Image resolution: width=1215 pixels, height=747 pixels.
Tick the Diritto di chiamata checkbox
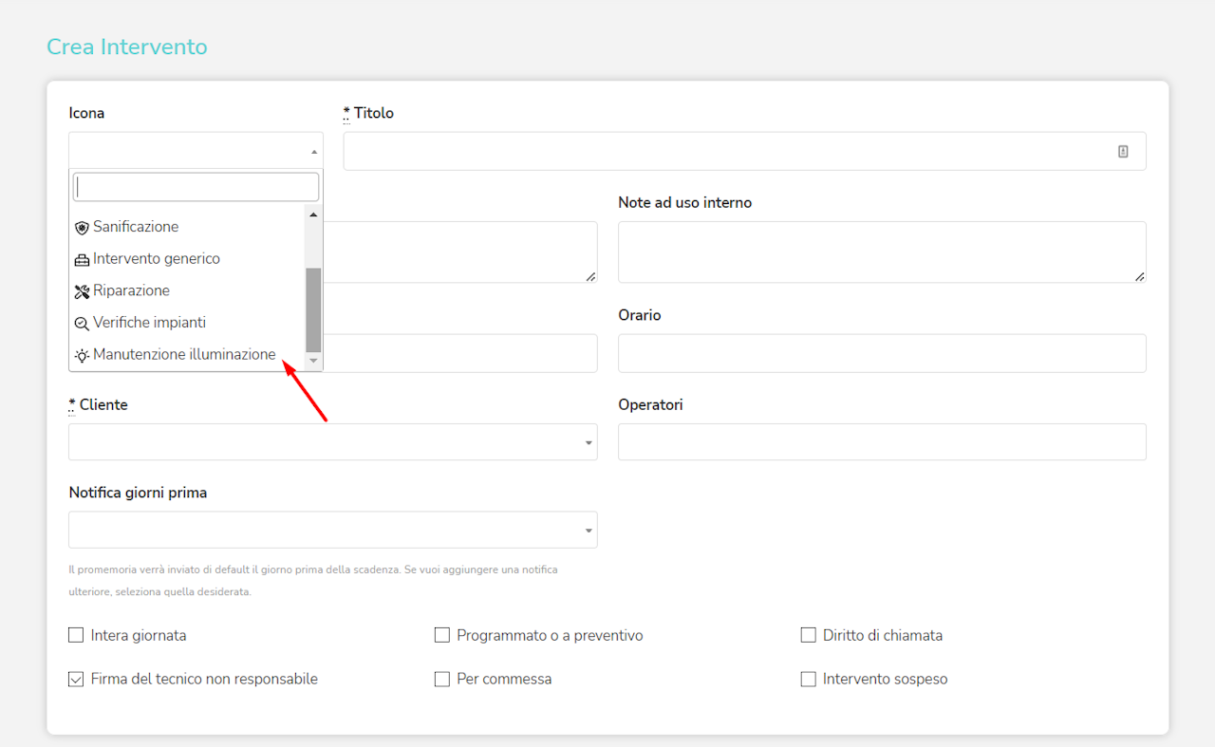pyautogui.click(x=808, y=635)
